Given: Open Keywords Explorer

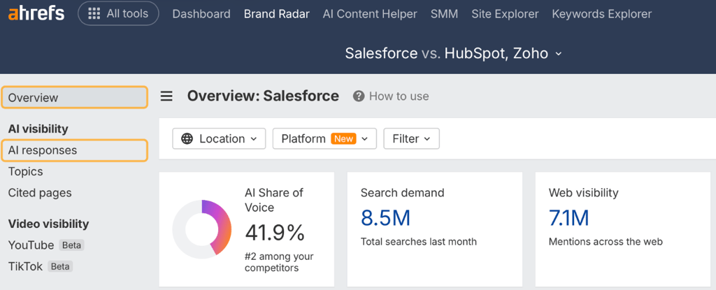Looking at the screenshot, I should [602, 14].
